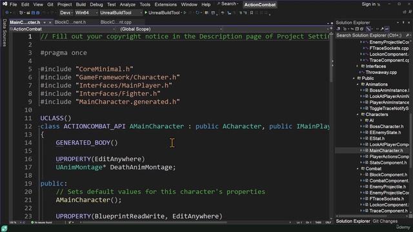Switch to the Git Changes tab

click(385, 221)
